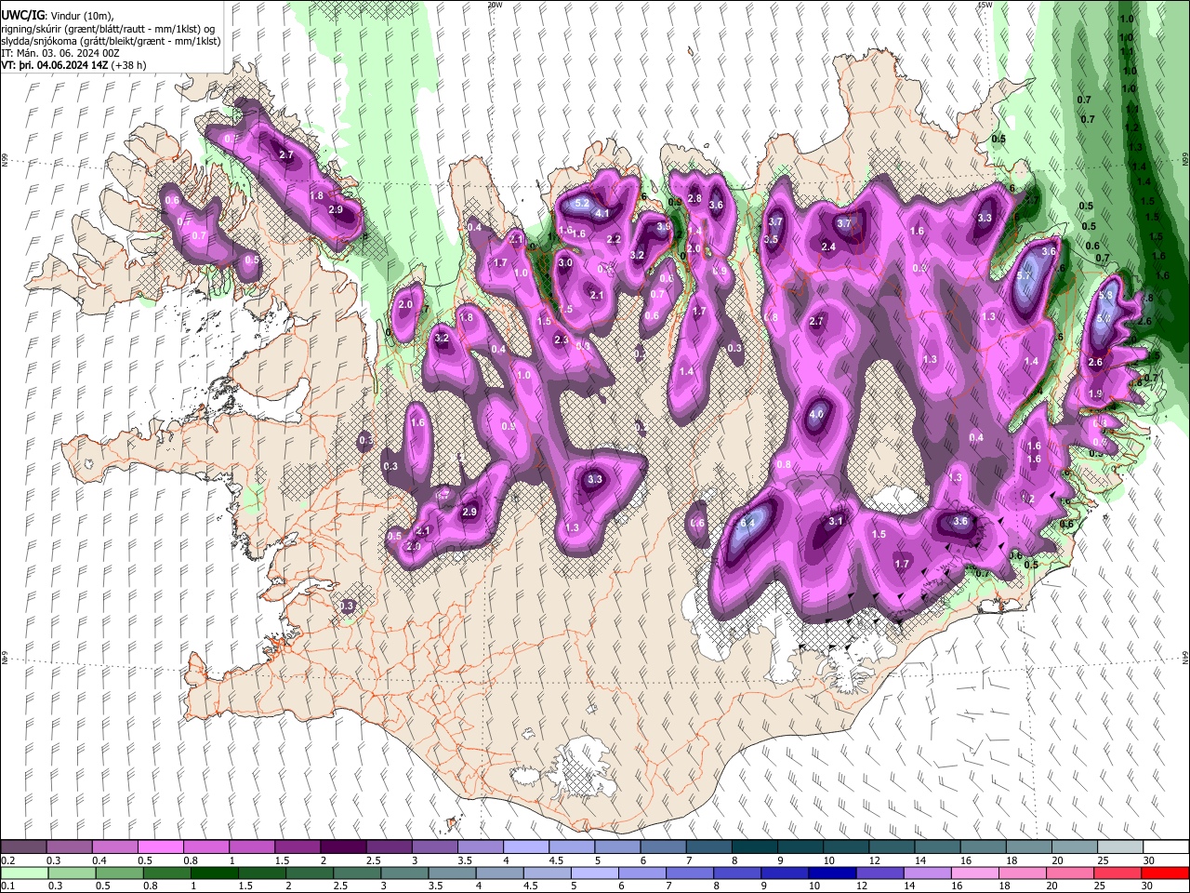Click the '0.1' label of rain legend
The width and height of the screenshot is (1190, 893).
click(x=7, y=886)
